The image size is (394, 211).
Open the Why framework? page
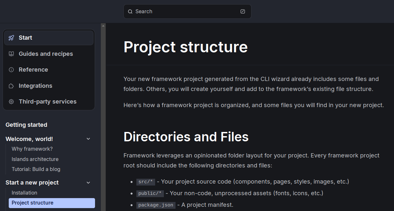pos(32,149)
